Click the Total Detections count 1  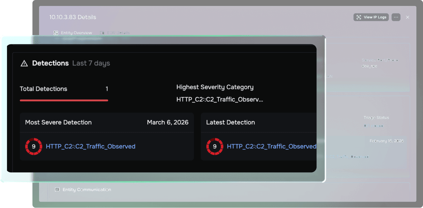tap(107, 89)
